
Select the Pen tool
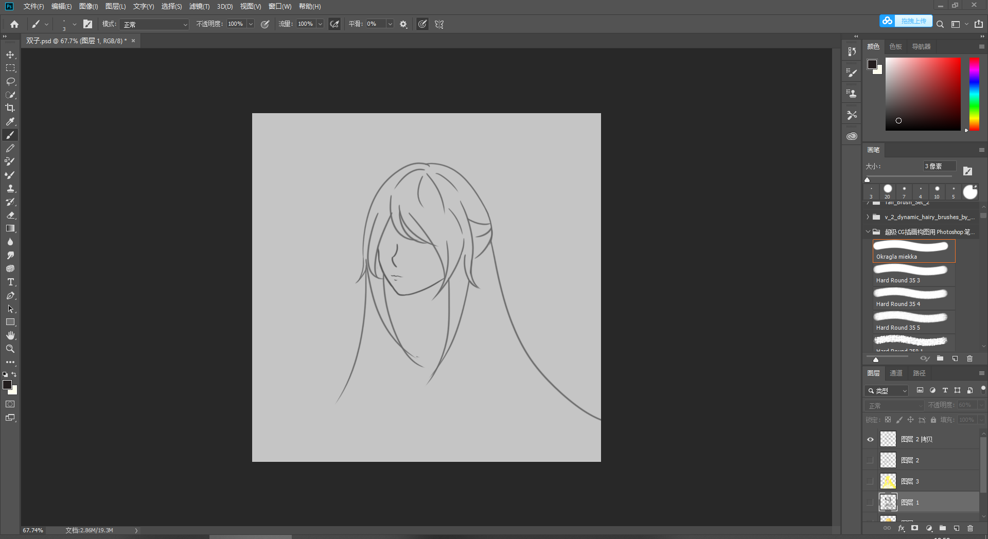coord(10,295)
